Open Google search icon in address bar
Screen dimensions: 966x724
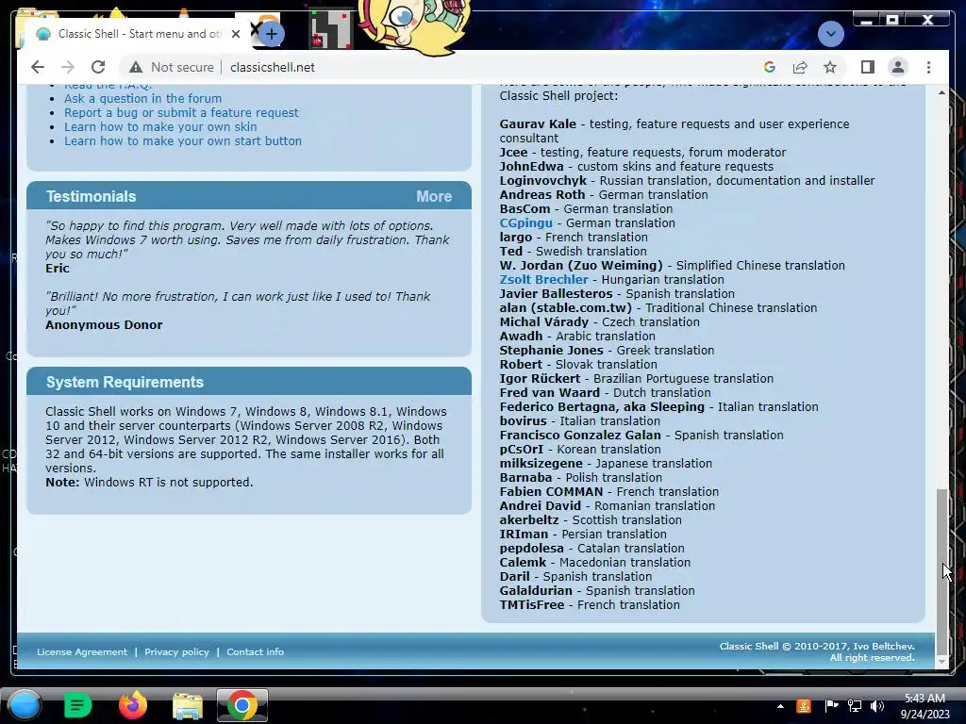770,67
